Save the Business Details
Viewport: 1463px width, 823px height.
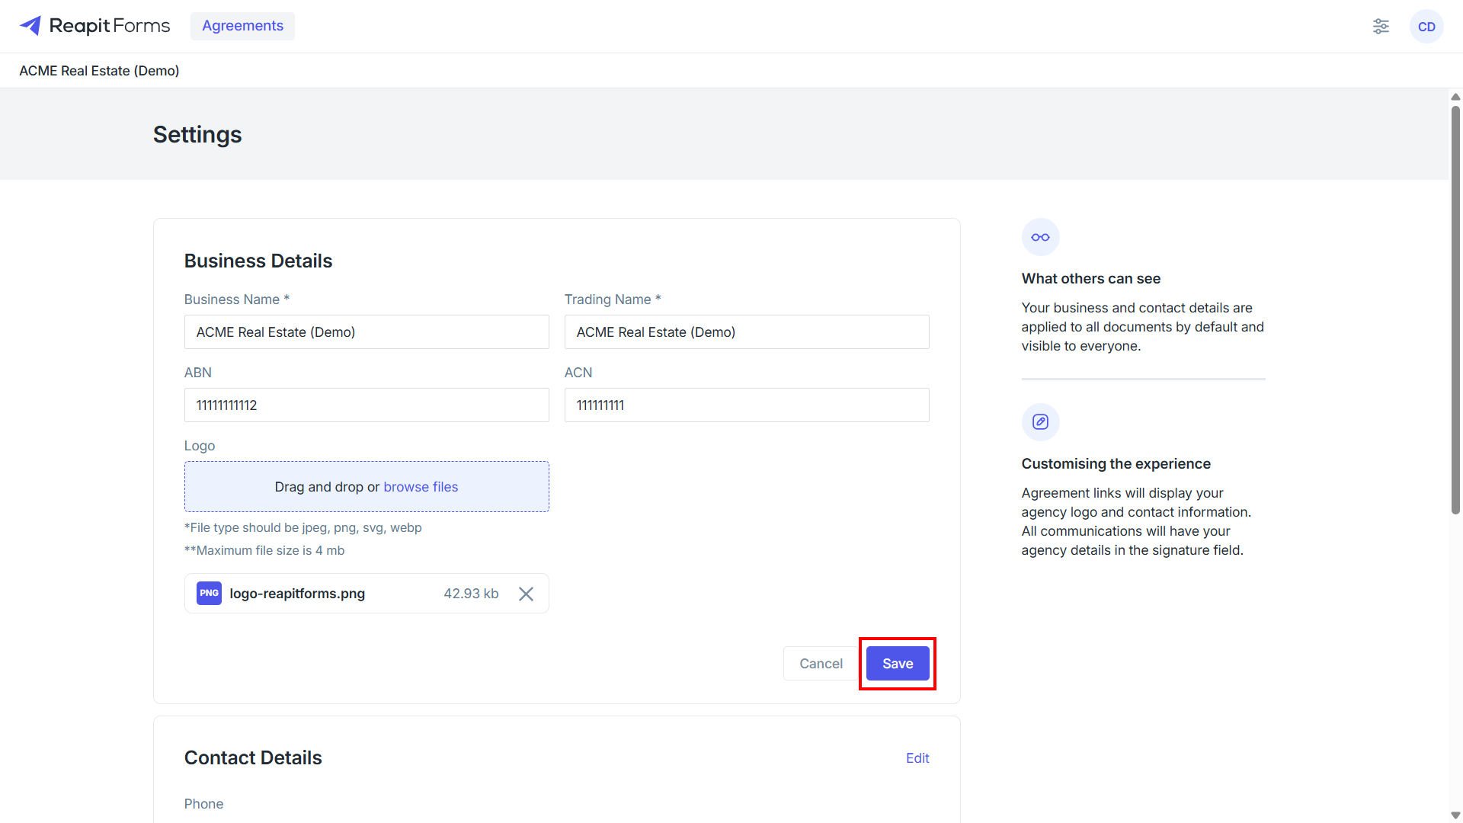(898, 664)
